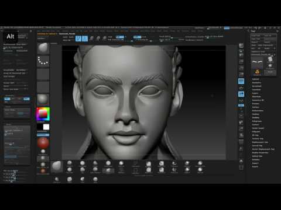The width and height of the screenshot is (281, 210).
Task: Click the AAHalf icon on right shelf
Action: coord(241,75)
